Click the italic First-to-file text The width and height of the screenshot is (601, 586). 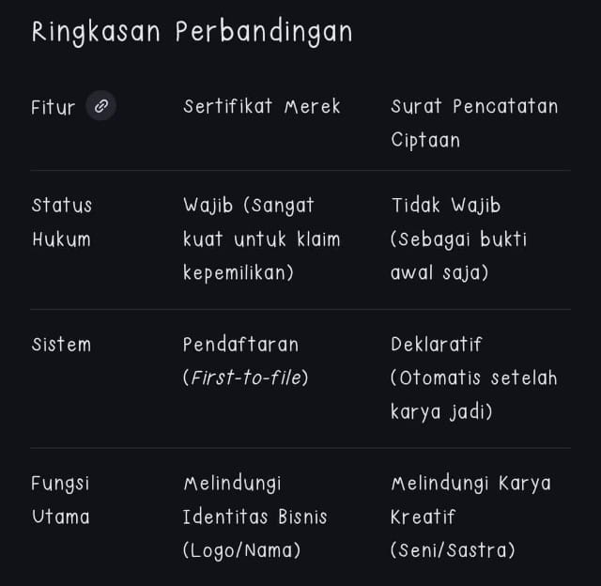(246, 378)
